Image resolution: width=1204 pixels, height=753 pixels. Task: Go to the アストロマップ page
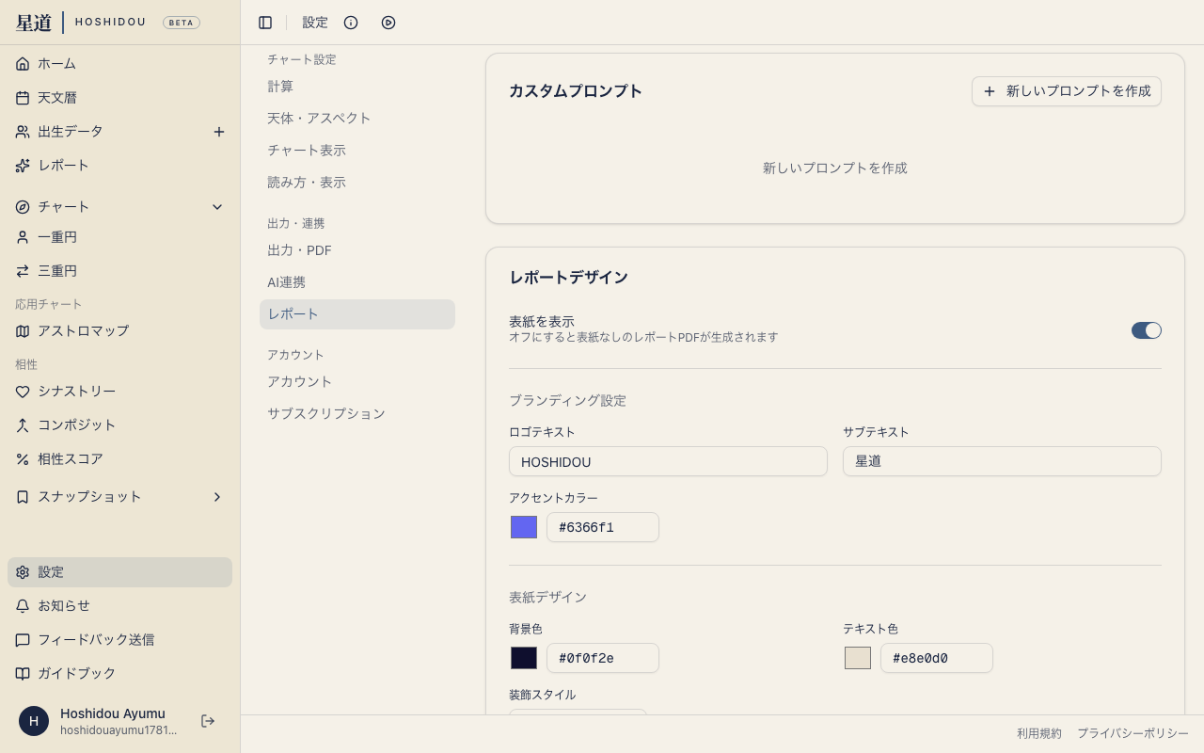point(119,331)
